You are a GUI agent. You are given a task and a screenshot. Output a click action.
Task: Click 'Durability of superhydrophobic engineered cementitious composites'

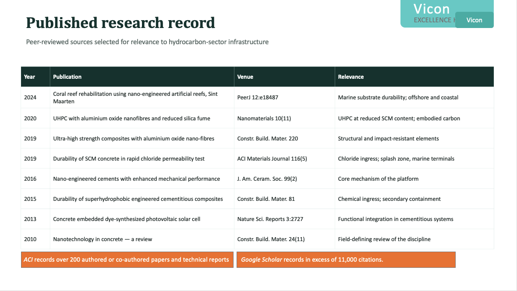142,199
